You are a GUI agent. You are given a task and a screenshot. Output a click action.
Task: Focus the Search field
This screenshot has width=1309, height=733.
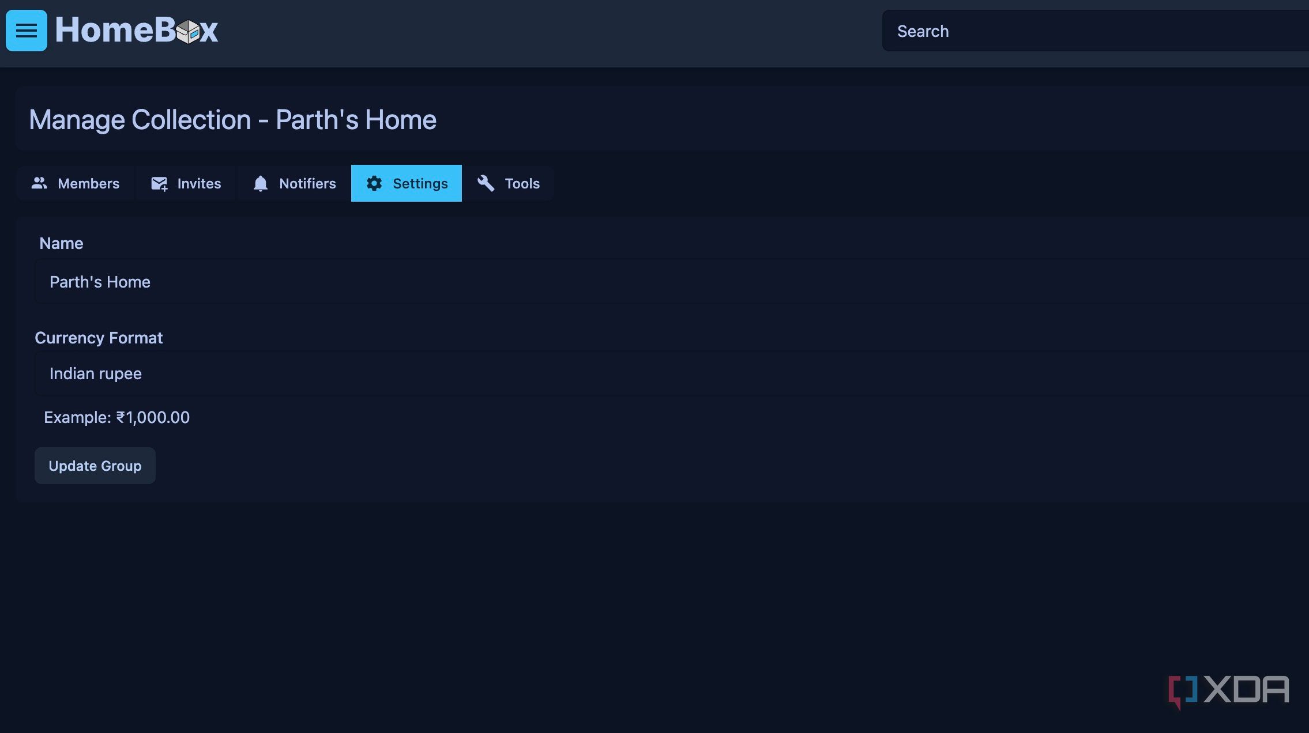(x=1096, y=31)
